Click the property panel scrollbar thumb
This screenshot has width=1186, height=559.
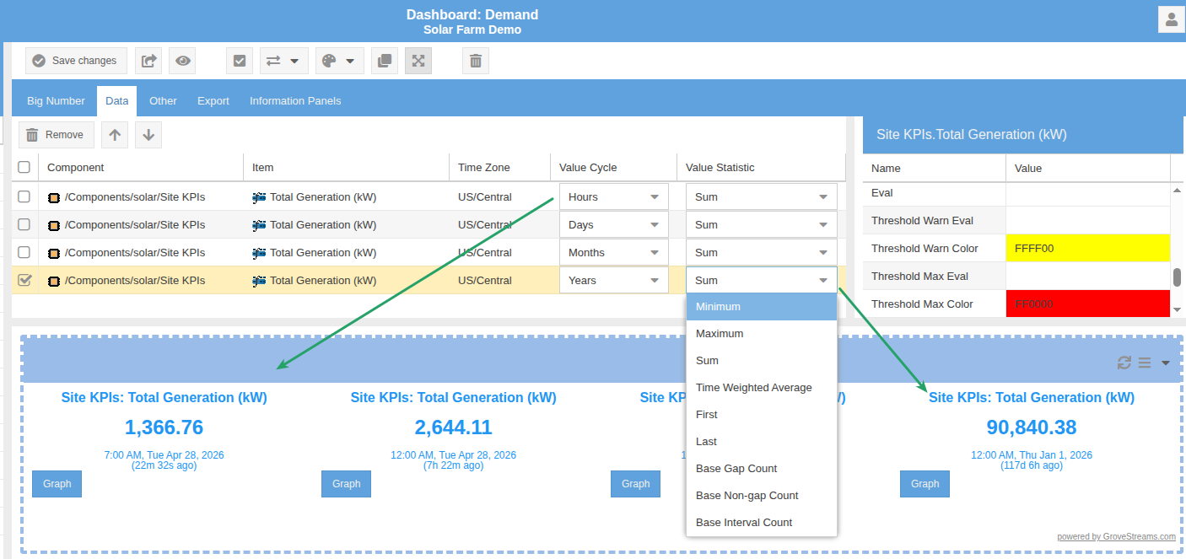[x=1178, y=277]
